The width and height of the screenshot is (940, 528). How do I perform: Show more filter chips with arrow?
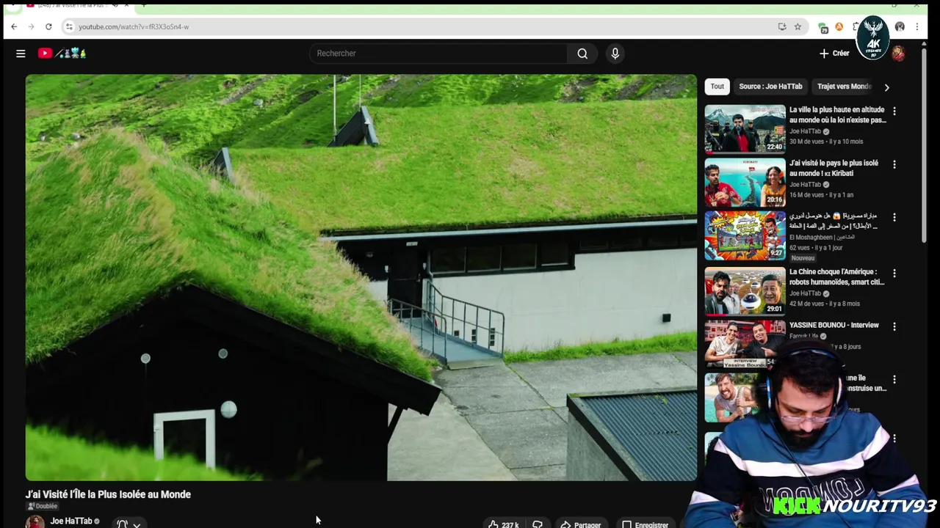click(886, 87)
